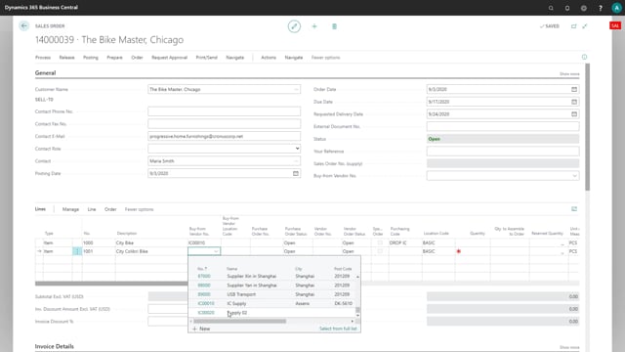Open the Print/Send menu
This screenshot has height=352, width=625.
point(206,58)
